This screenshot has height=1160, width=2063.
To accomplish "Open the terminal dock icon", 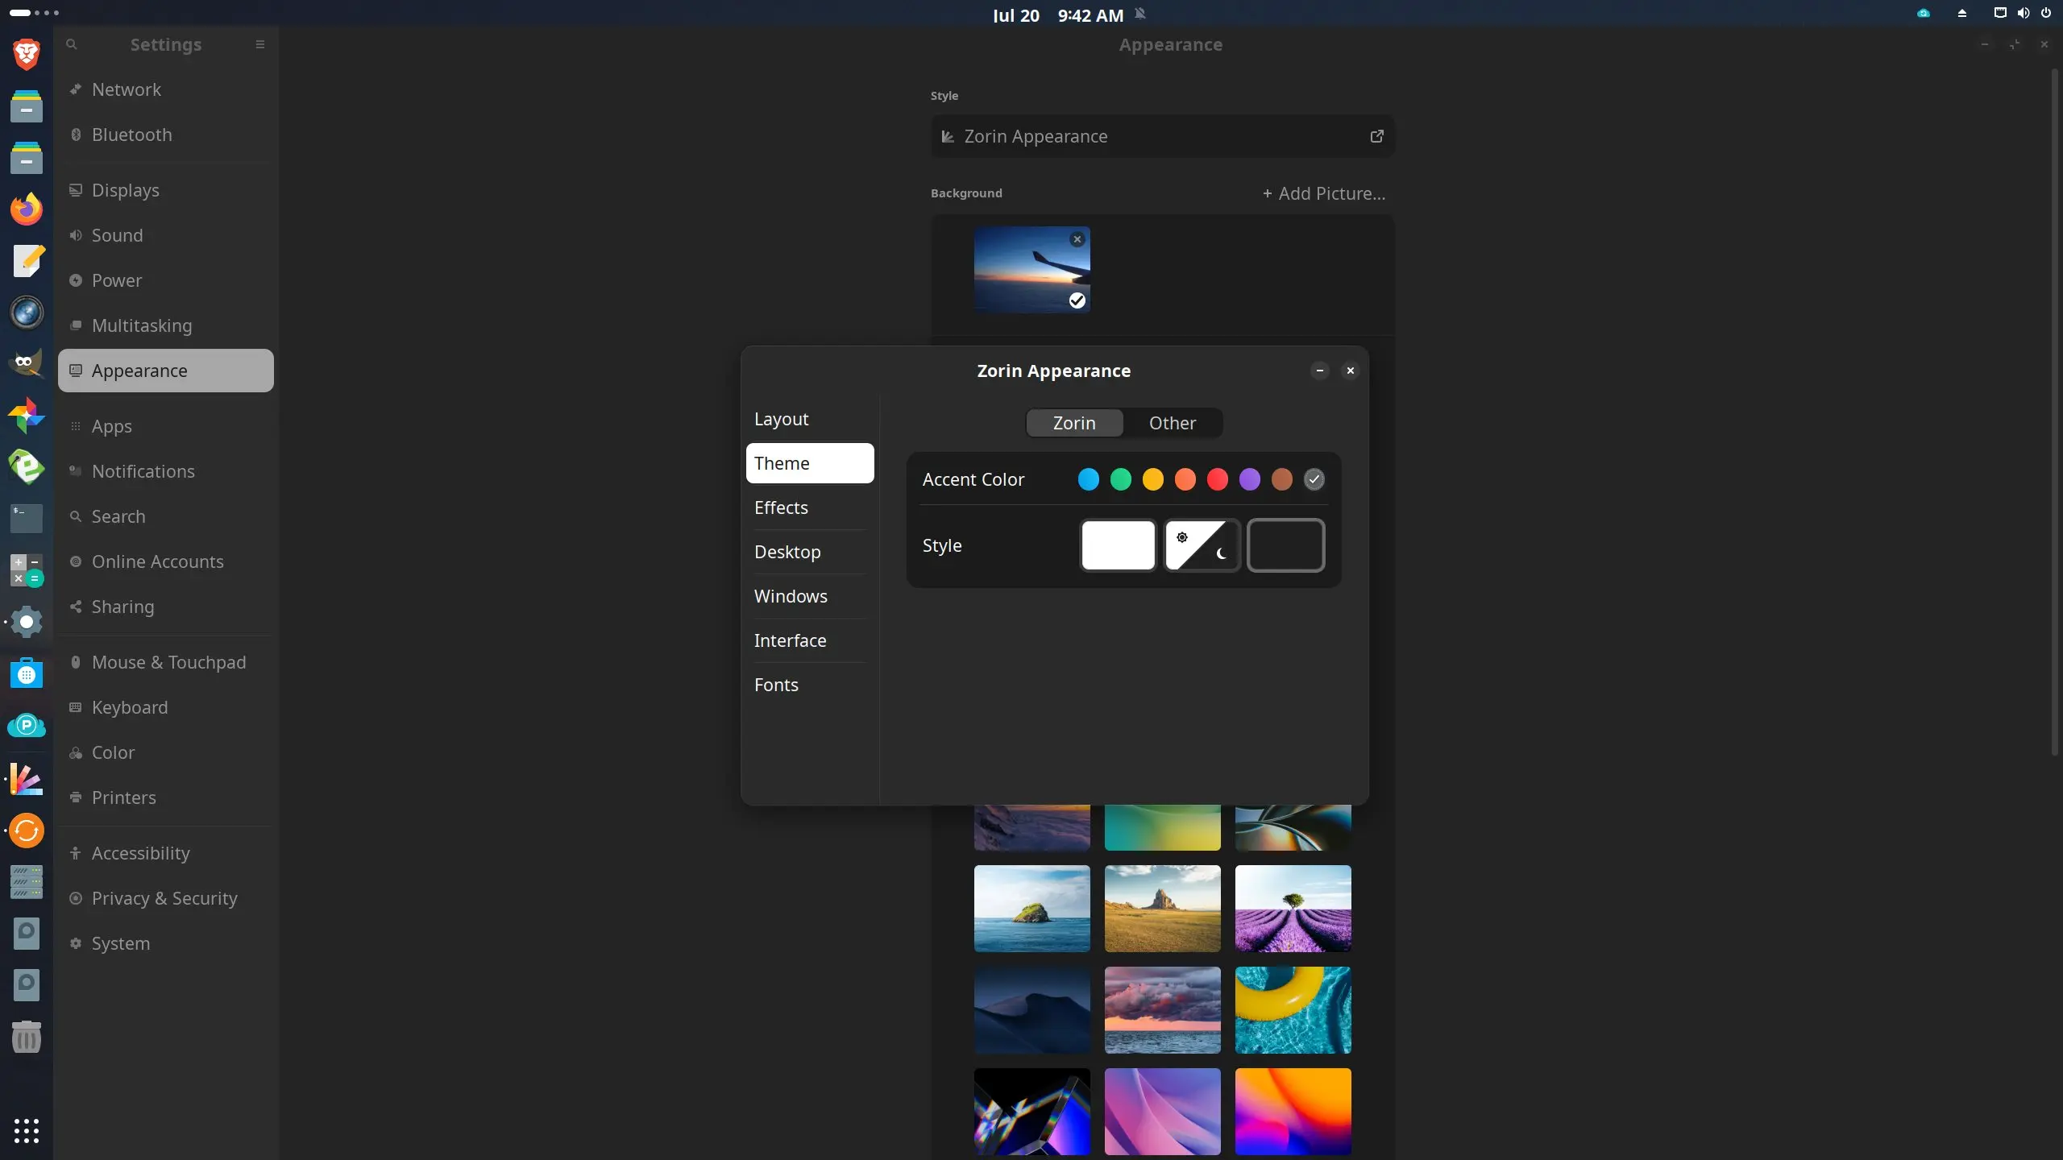I will [x=27, y=518].
